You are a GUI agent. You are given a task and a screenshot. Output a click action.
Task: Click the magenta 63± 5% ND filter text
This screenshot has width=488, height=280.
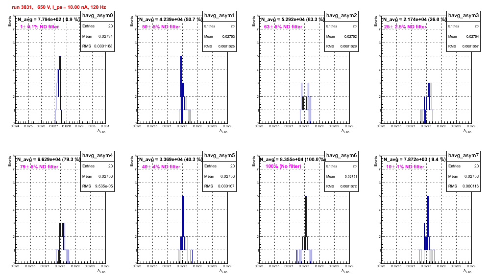tap(283, 27)
